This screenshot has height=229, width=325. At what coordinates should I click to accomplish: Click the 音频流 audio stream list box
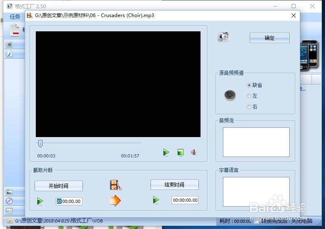256,142
